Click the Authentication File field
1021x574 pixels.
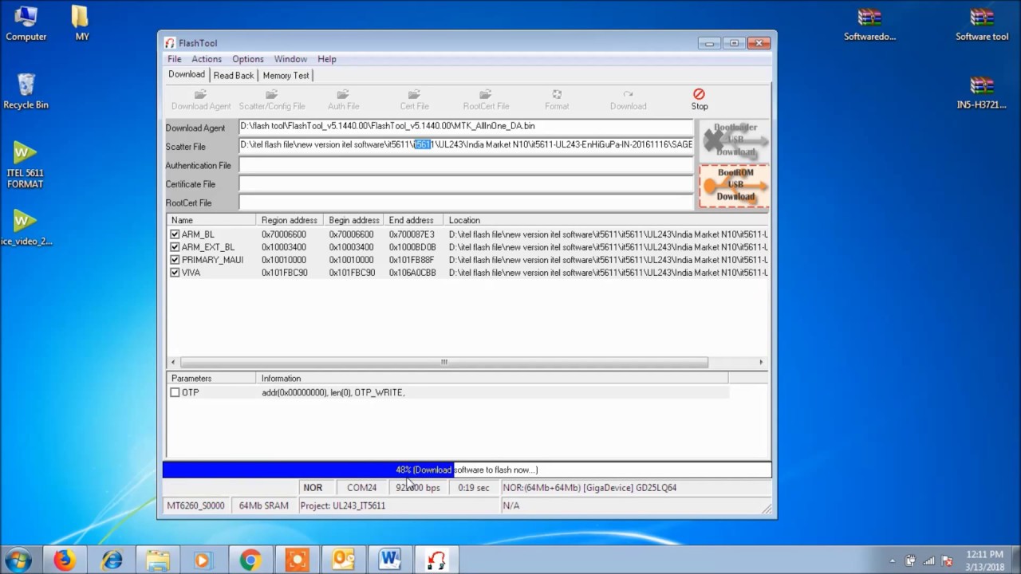tap(467, 165)
